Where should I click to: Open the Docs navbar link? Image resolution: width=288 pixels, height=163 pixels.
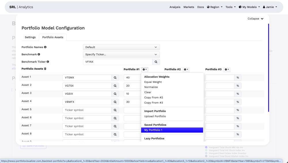click(200, 7)
